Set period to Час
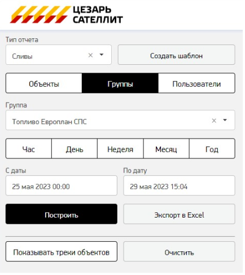This screenshot has width=245, height=275. pyautogui.click(x=29, y=149)
